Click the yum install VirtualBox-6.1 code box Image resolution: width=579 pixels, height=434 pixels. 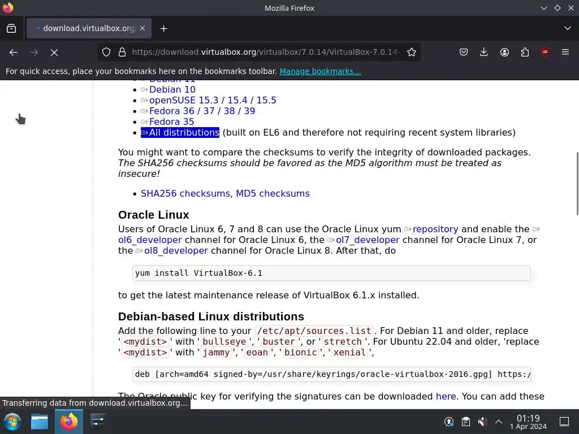(x=331, y=273)
